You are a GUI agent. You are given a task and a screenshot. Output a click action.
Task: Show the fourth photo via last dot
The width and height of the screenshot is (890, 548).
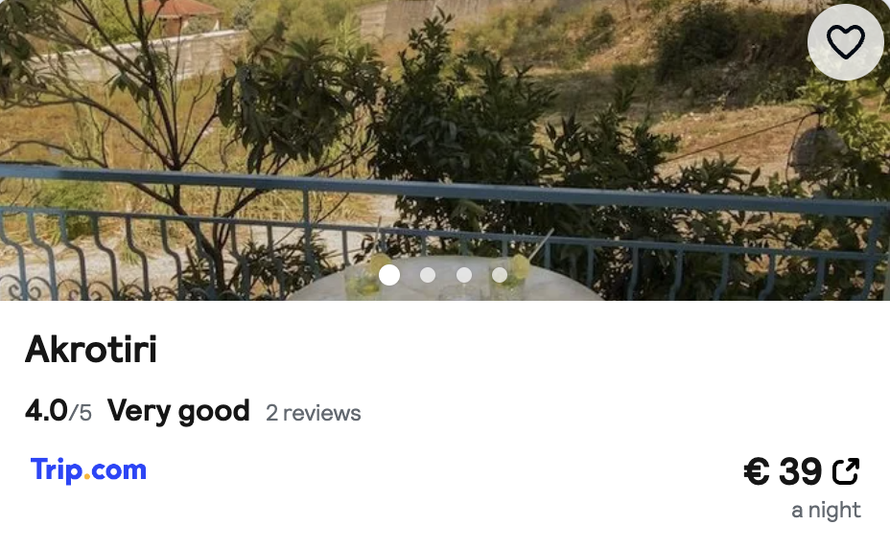tap(500, 275)
